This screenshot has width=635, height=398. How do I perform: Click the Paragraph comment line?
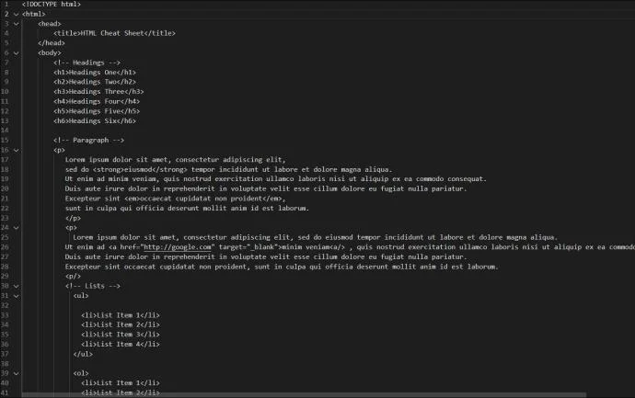tap(95, 140)
